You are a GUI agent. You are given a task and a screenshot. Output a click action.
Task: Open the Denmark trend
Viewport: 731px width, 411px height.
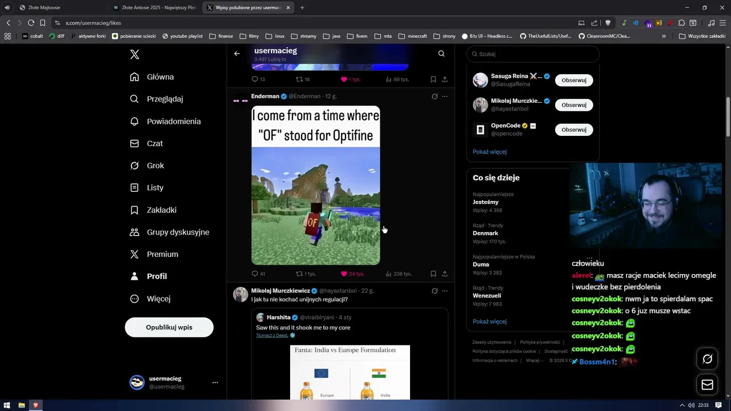point(485,233)
